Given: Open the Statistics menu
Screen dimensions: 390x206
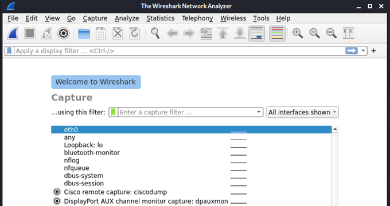Looking at the screenshot, I should 161,18.
